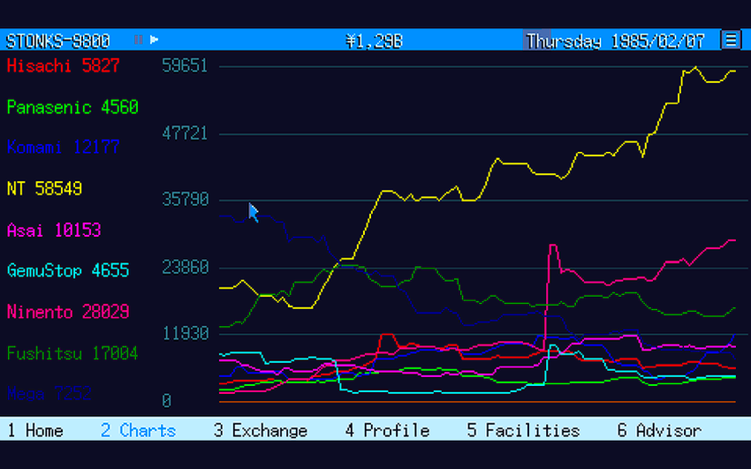Choose the NT stock entry
This screenshot has height=469, width=751.
(x=44, y=188)
